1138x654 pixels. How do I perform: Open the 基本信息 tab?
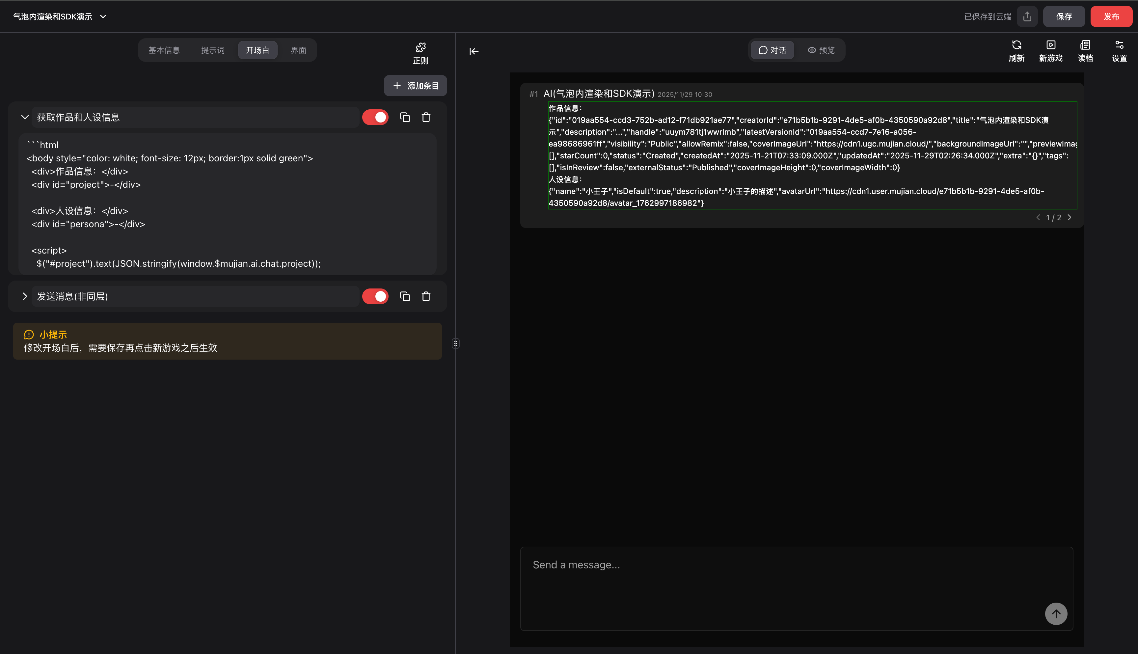click(x=164, y=50)
